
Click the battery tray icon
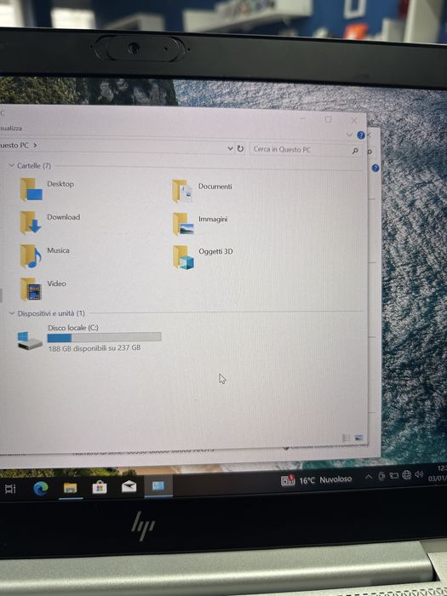click(393, 475)
